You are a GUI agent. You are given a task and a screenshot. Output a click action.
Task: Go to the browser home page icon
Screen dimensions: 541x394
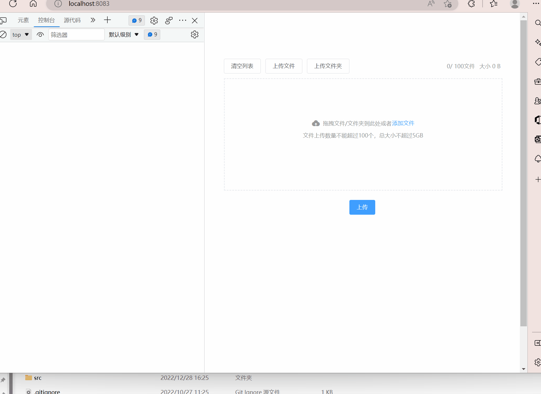point(33,4)
